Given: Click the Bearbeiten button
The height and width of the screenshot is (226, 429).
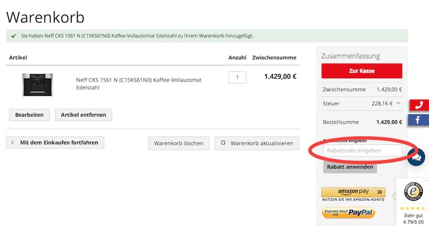Looking at the screenshot, I should [x=29, y=115].
